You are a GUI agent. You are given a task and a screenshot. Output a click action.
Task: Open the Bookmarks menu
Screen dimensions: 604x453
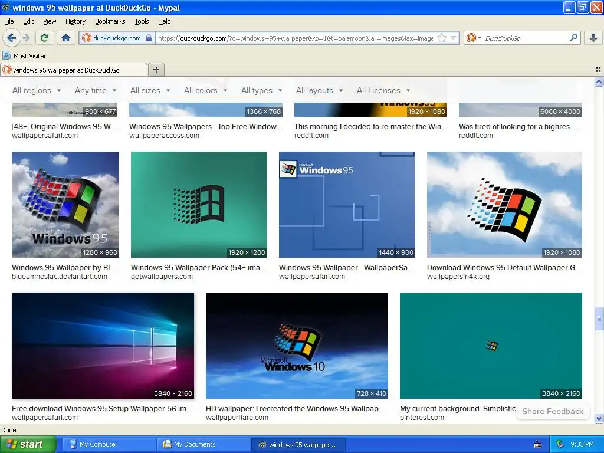pyautogui.click(x=110, y=21)
